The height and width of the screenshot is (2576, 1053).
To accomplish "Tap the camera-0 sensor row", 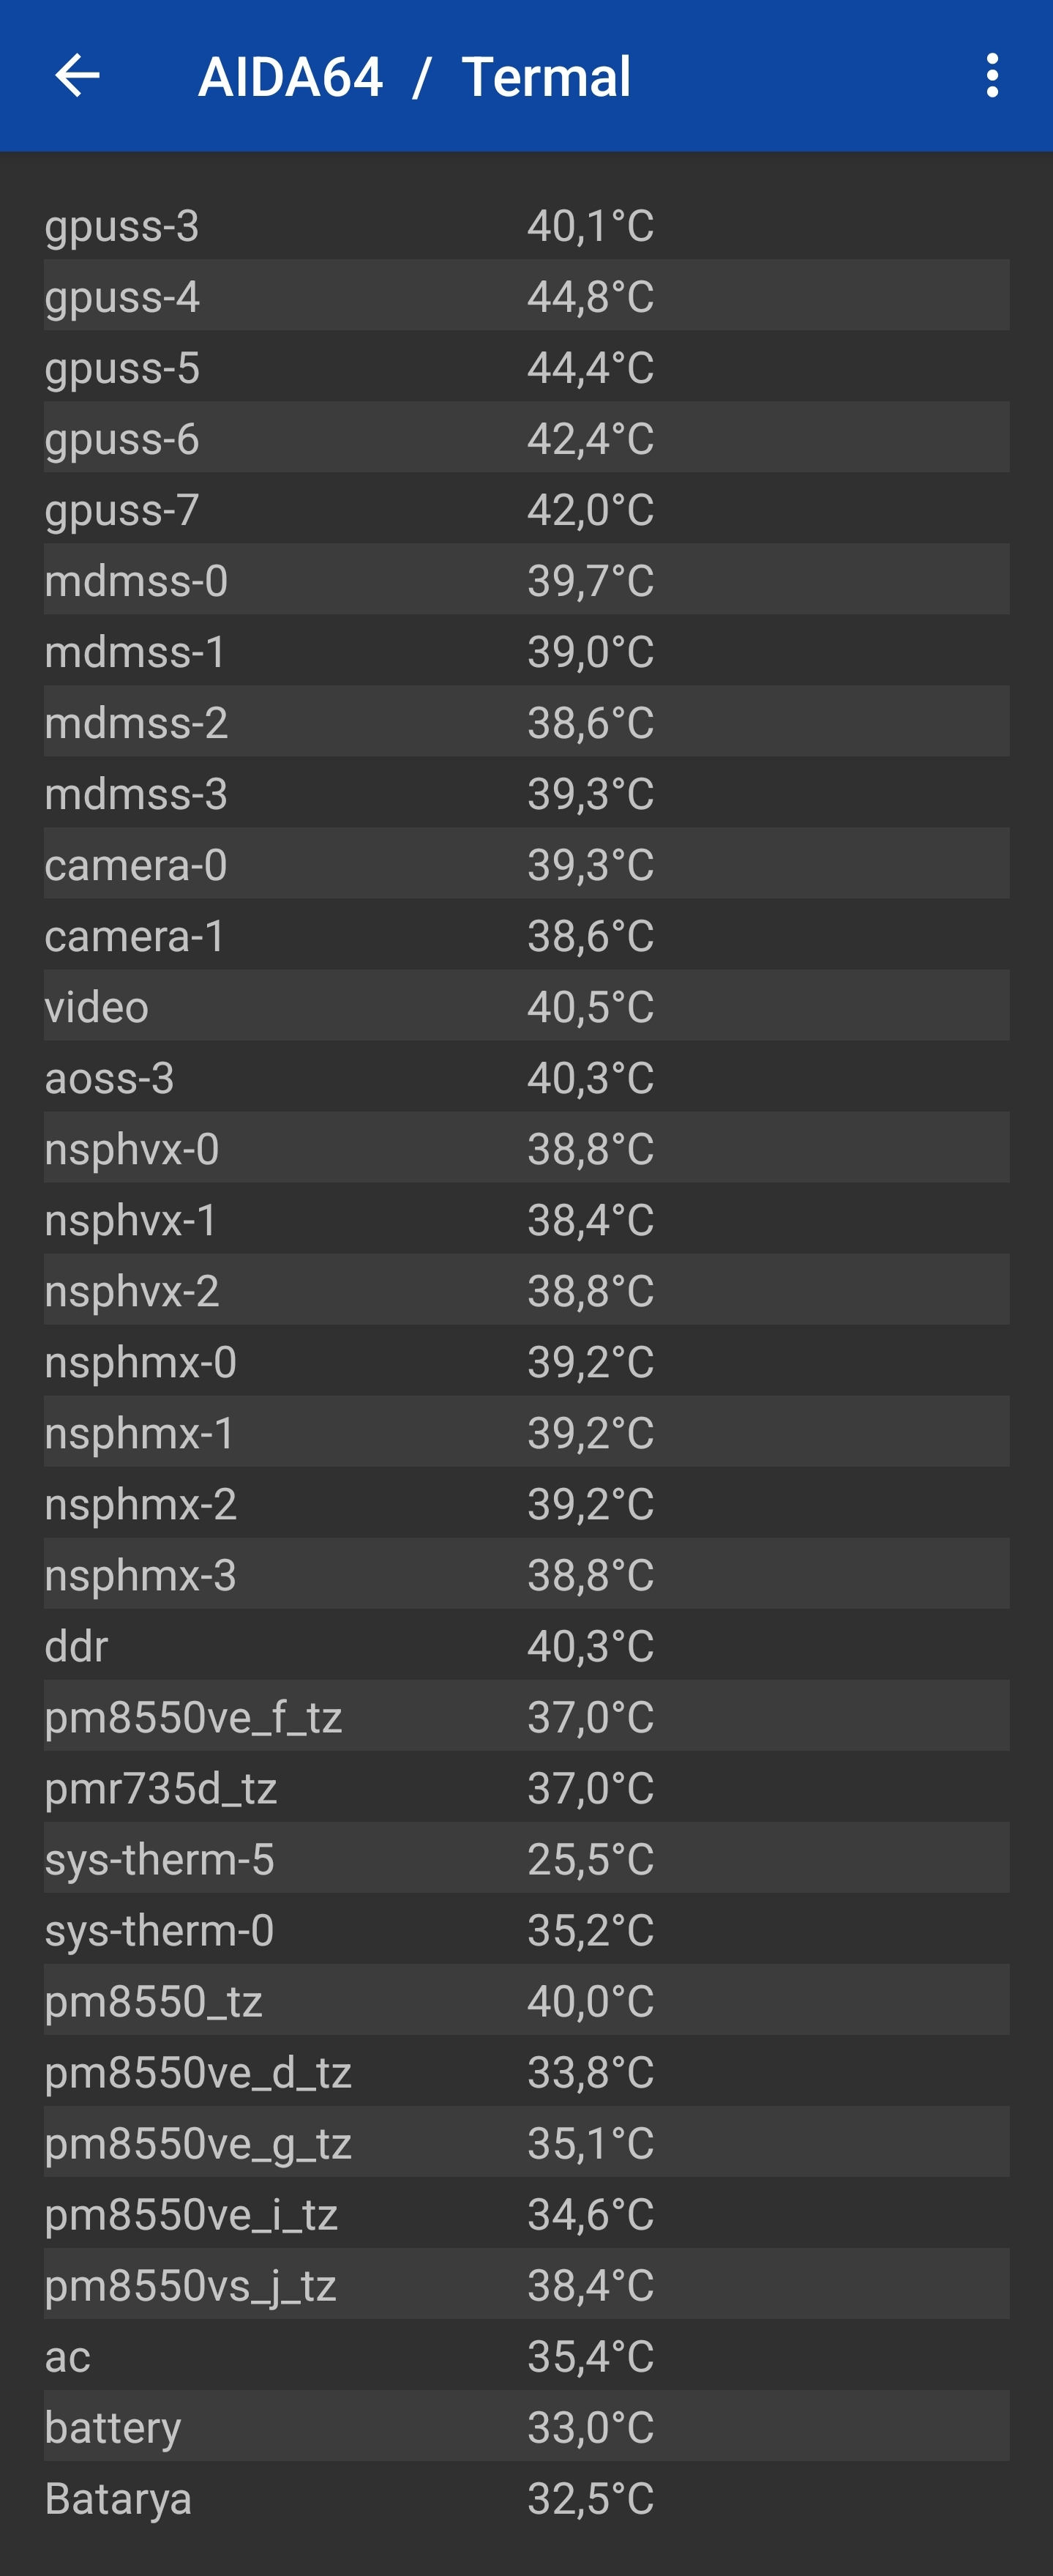I will coord(527,864).
